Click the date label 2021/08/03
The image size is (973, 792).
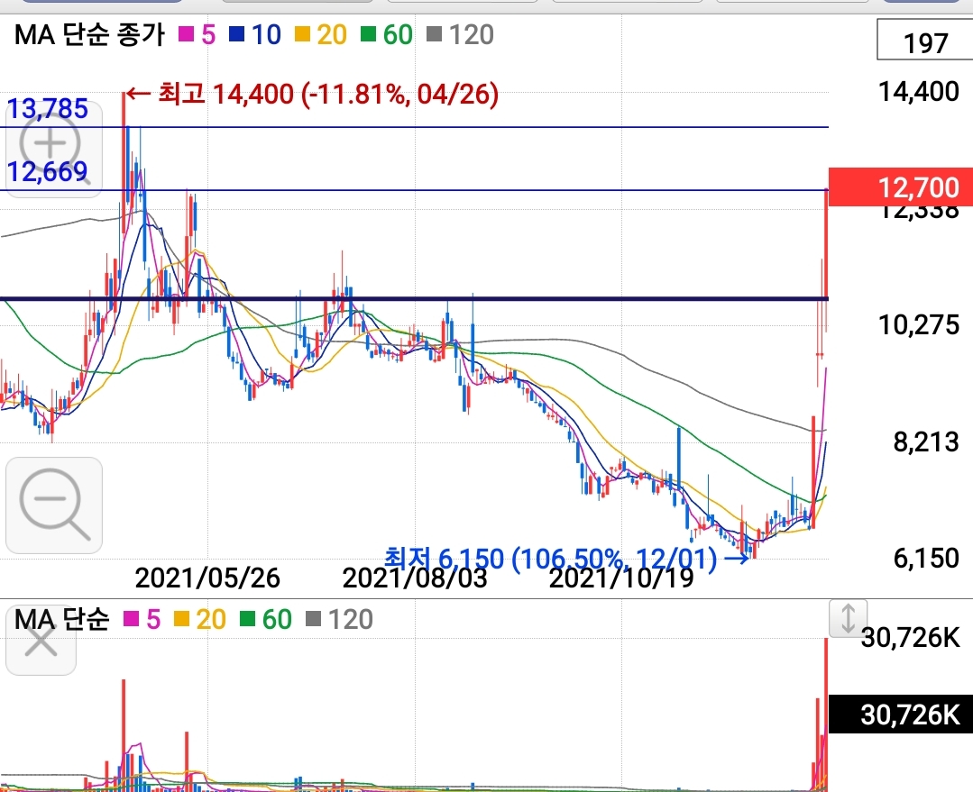(415, 578)
